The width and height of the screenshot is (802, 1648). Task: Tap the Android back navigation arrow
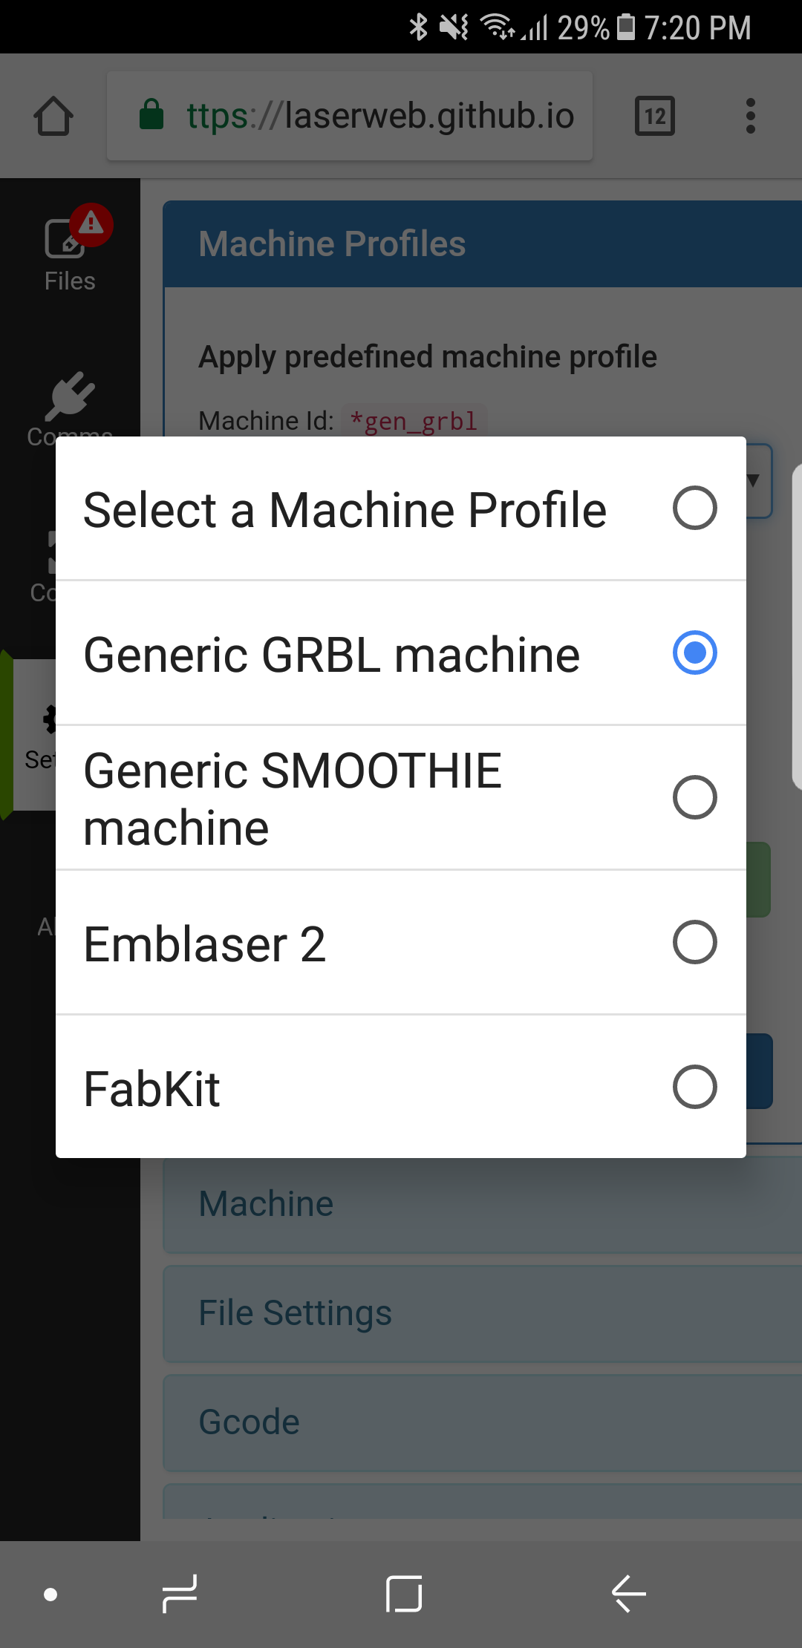point(628,1594)
